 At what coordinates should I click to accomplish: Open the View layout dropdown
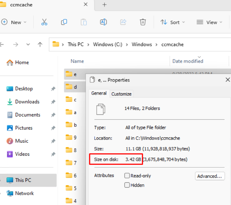(x=209, y=22)
